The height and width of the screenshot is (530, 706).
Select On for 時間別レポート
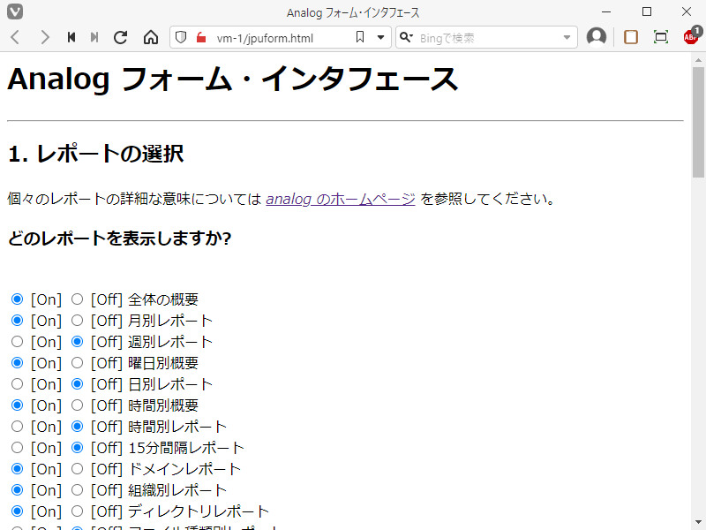pyautogui.click(x=17, y=427)
